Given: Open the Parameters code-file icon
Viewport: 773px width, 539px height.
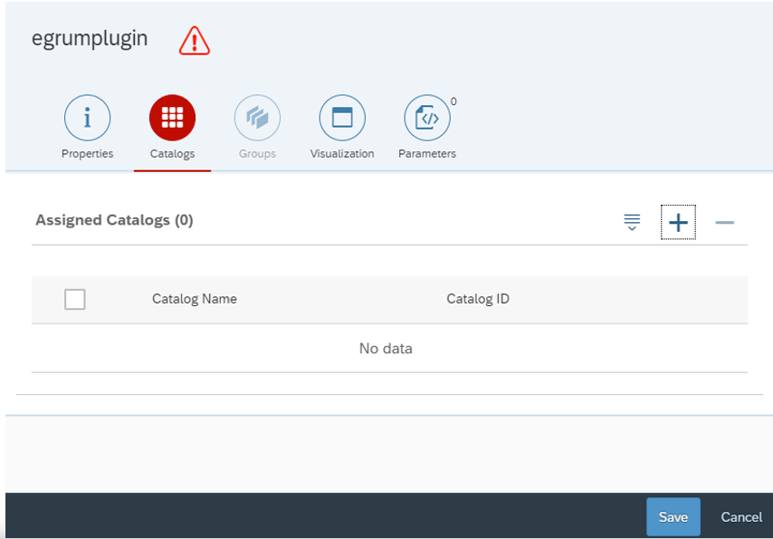Looking at the screenshot, I should (427, 118).
